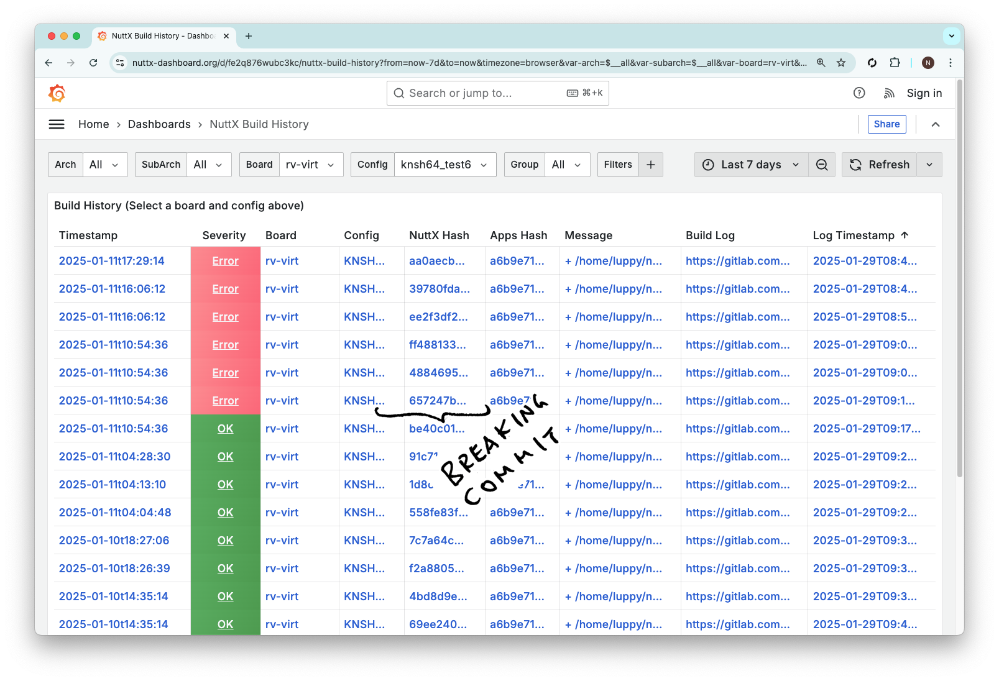
Task: Collapse the top bar with chevron up icon
Action: click(936, 124)
